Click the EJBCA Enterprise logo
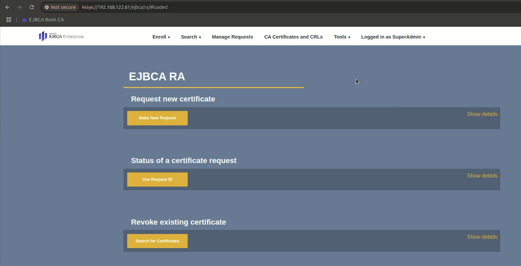This screenshot has width=521, height=266. pos(61,36)
